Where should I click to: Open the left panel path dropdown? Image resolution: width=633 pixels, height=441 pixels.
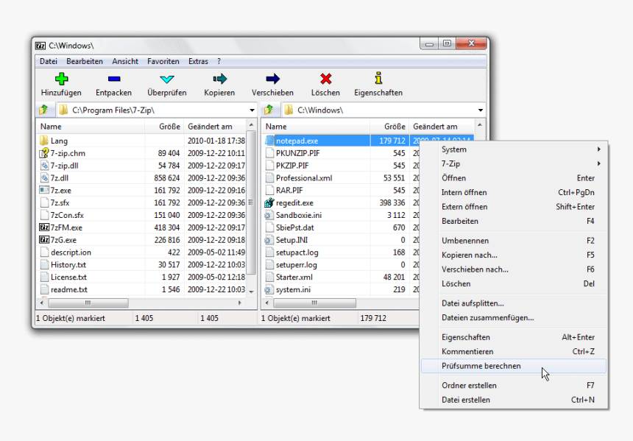tap(252, 110)
